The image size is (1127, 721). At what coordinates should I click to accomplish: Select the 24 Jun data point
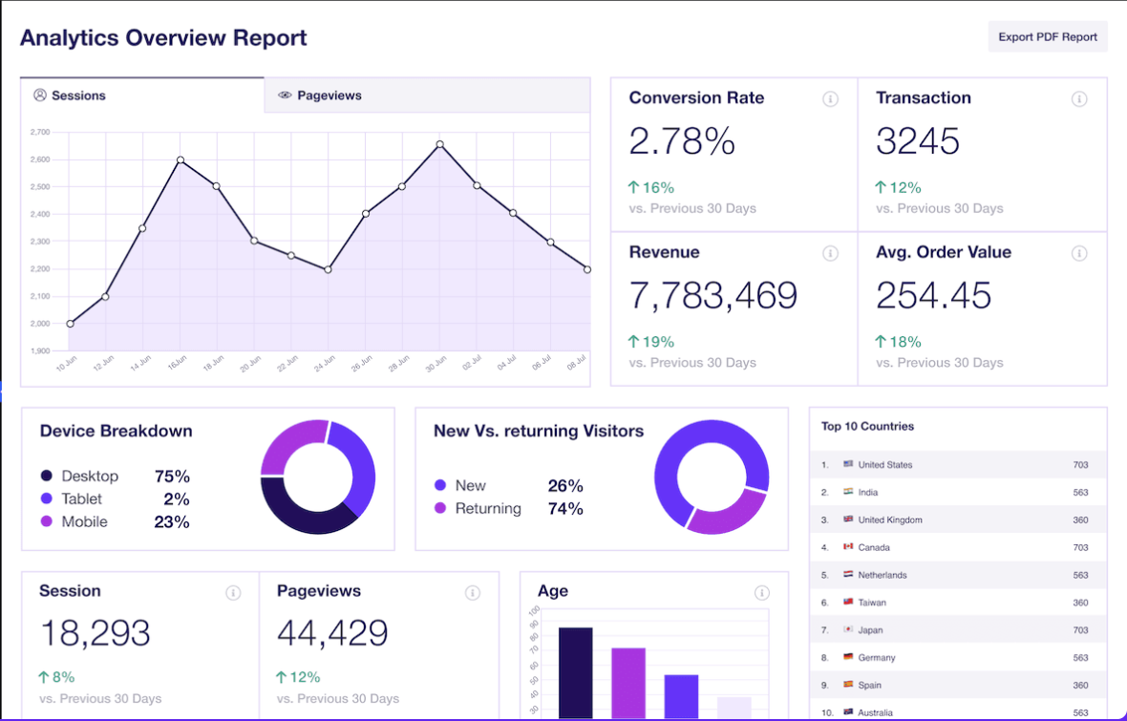pos(329,269)
